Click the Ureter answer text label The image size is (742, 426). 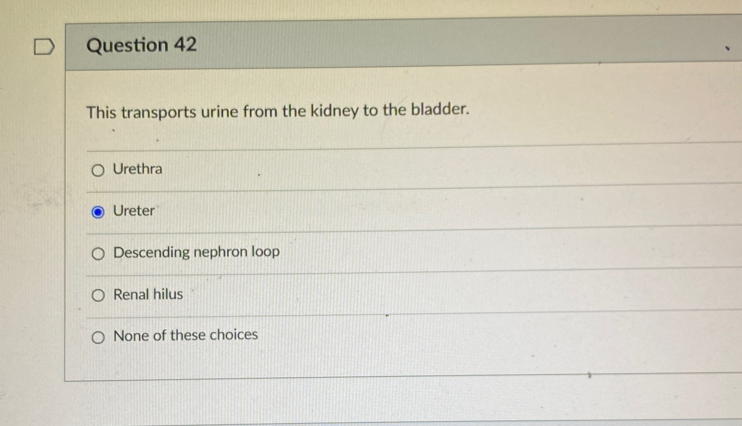click(x=133, y=211)
